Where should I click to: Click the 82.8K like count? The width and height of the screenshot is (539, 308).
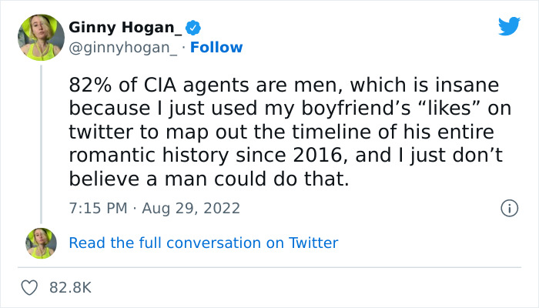[70, 287]
